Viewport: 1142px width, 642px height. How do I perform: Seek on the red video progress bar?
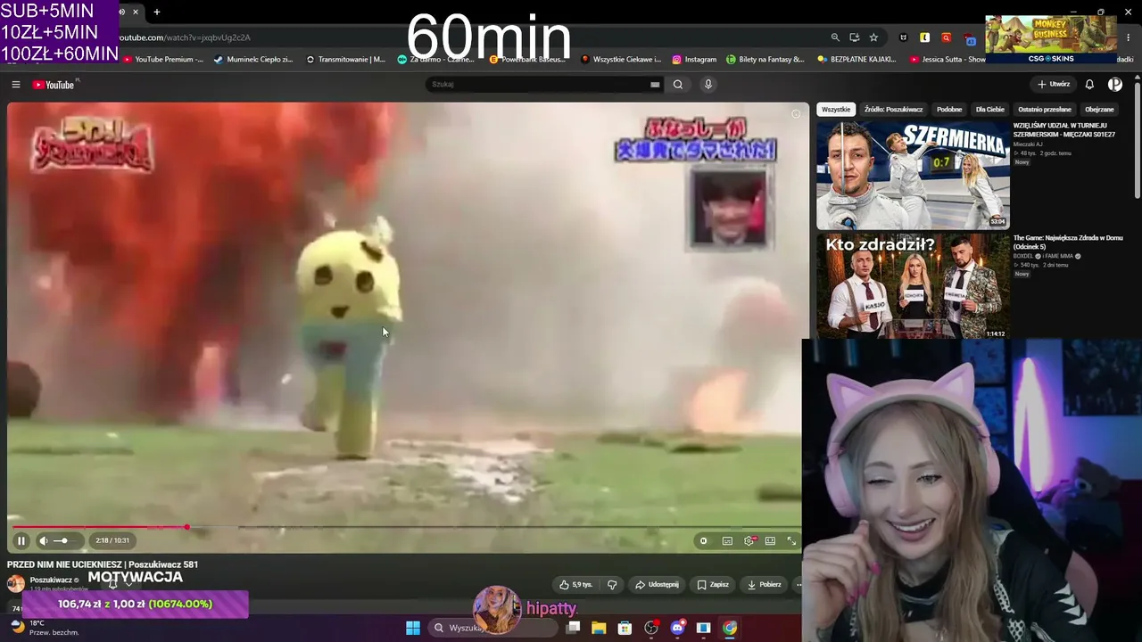click(x=404, y=527)
